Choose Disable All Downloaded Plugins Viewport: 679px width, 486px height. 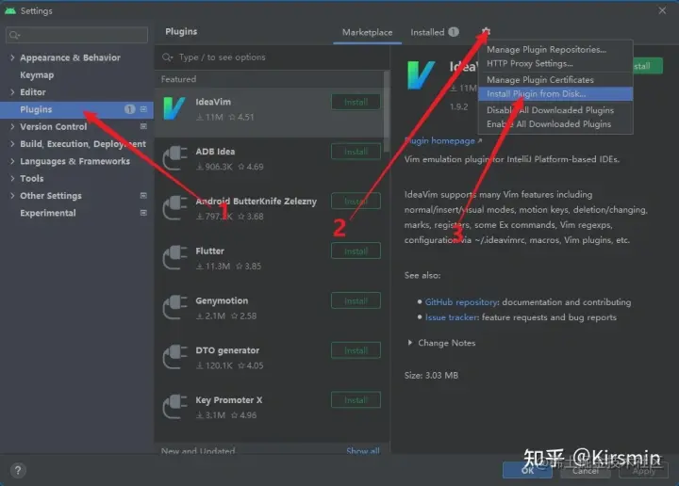click(555, 110)
